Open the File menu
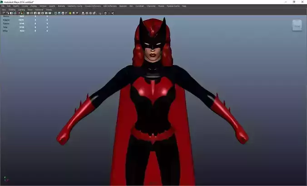Image resolution: width=307 pixels, height=186 pixels. click(x=3, y=6)
